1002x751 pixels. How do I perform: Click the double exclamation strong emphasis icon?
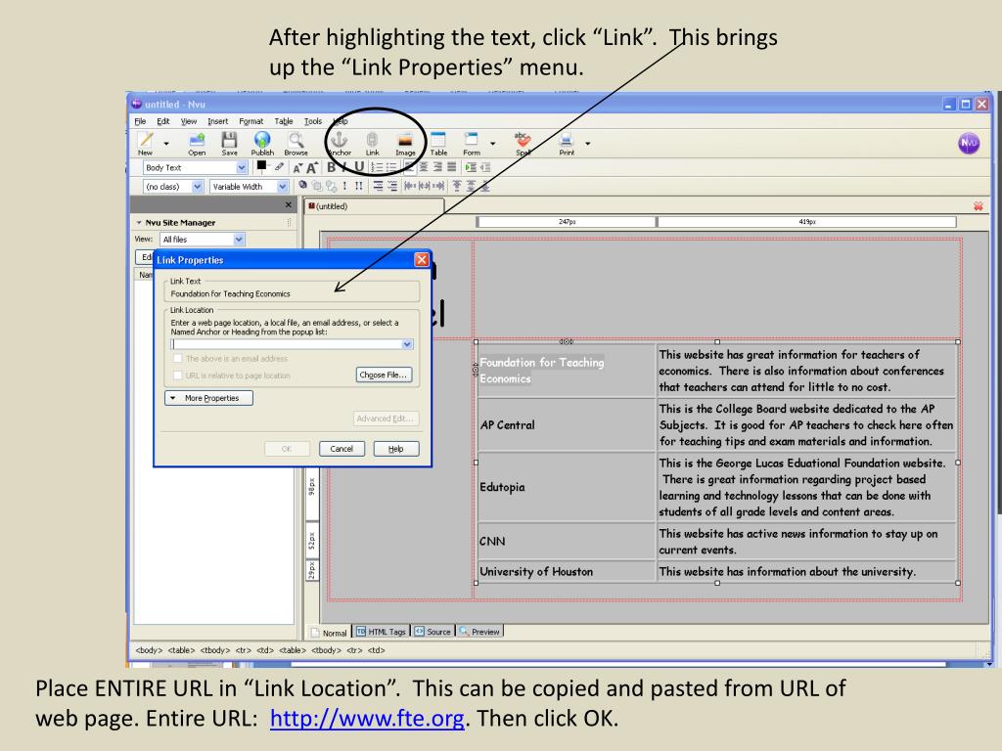click(359, 186)
